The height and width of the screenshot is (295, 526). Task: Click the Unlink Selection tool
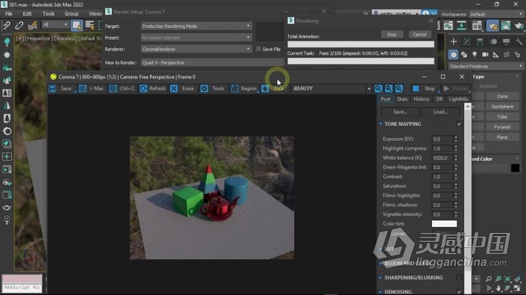(19, 25)
